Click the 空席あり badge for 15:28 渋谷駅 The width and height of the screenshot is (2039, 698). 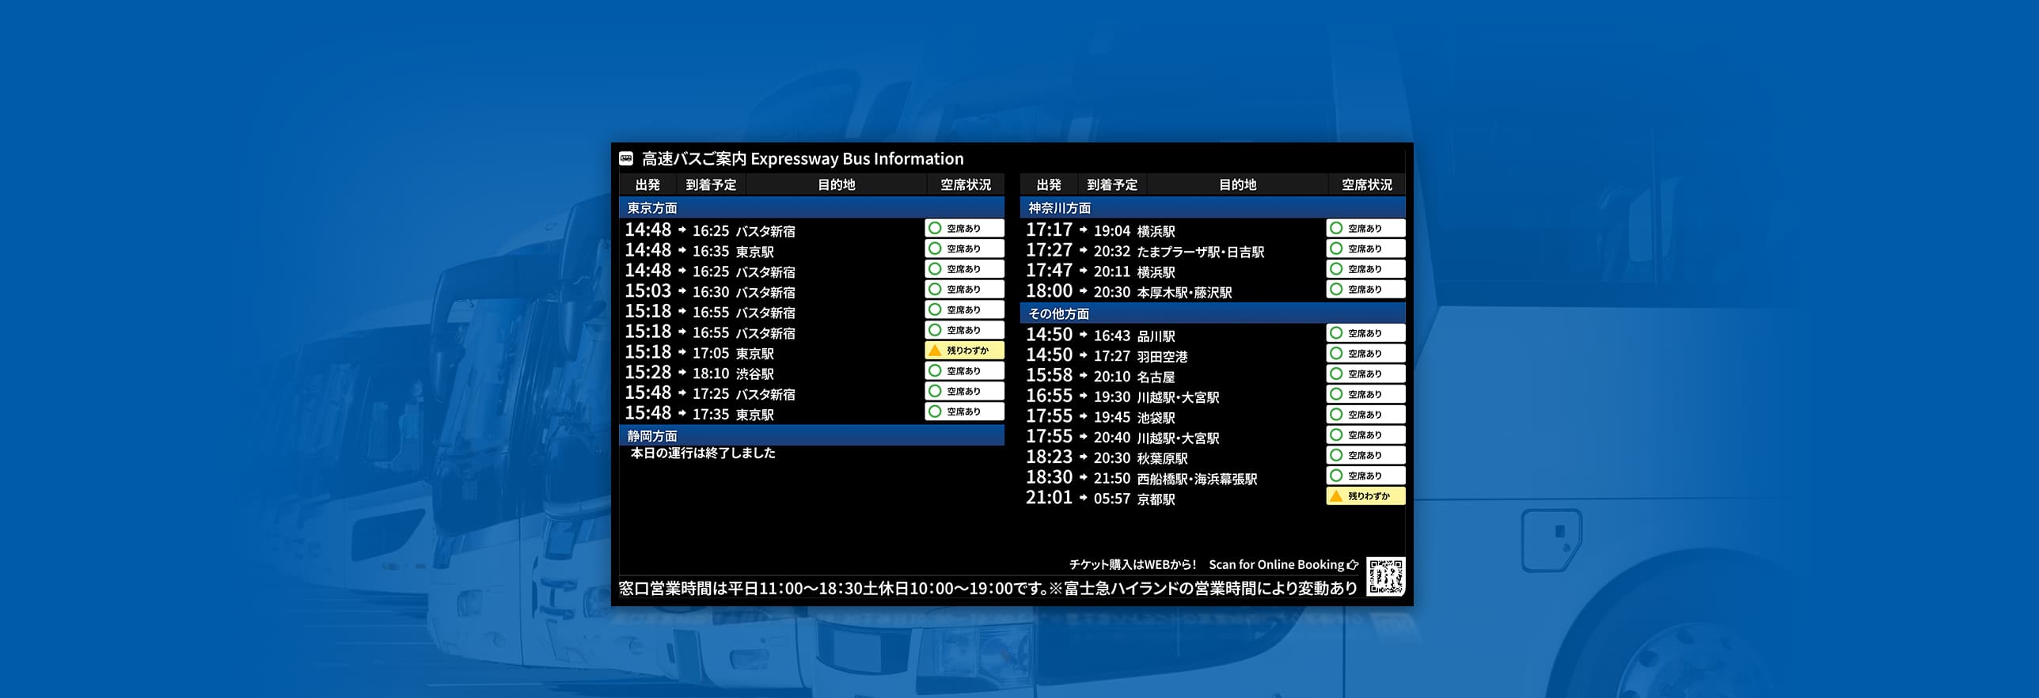(x=964, y=371)
